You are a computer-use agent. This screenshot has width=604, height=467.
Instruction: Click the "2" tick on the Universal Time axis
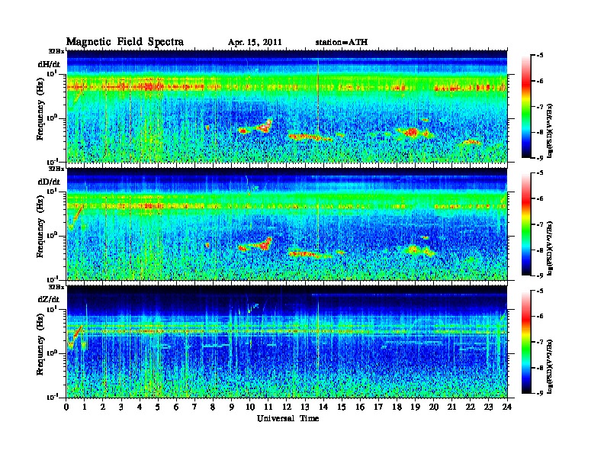point(103,407)
